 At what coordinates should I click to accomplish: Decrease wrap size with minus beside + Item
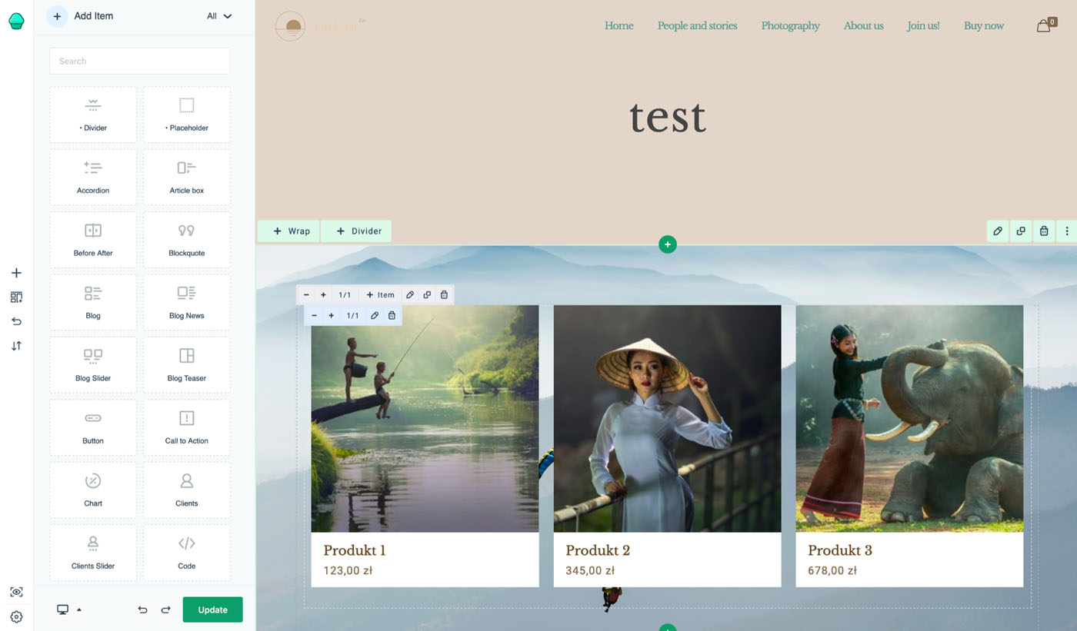(x=306, y=295)
